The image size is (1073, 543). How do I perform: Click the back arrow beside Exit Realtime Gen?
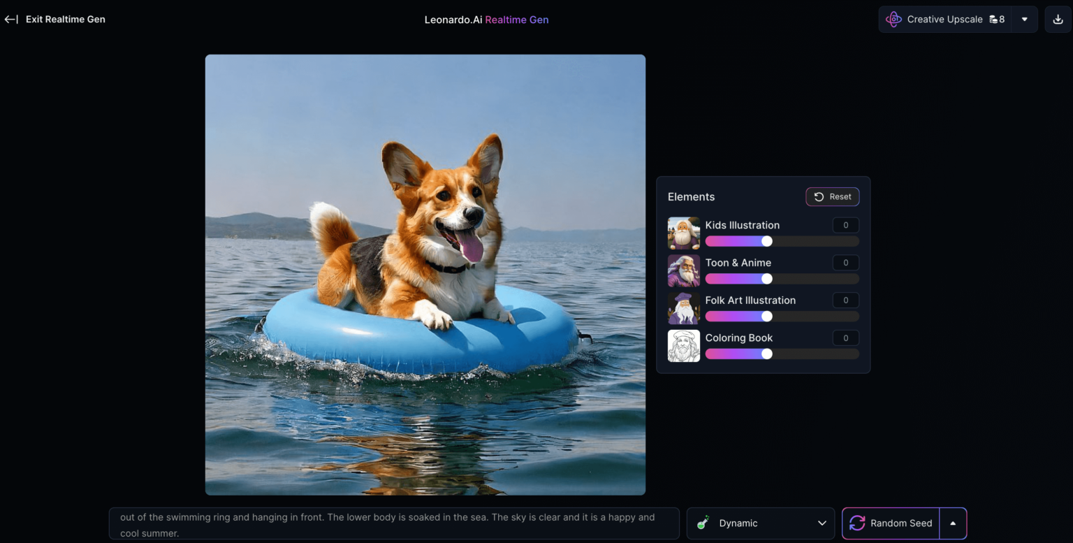[x=11, y=20]
